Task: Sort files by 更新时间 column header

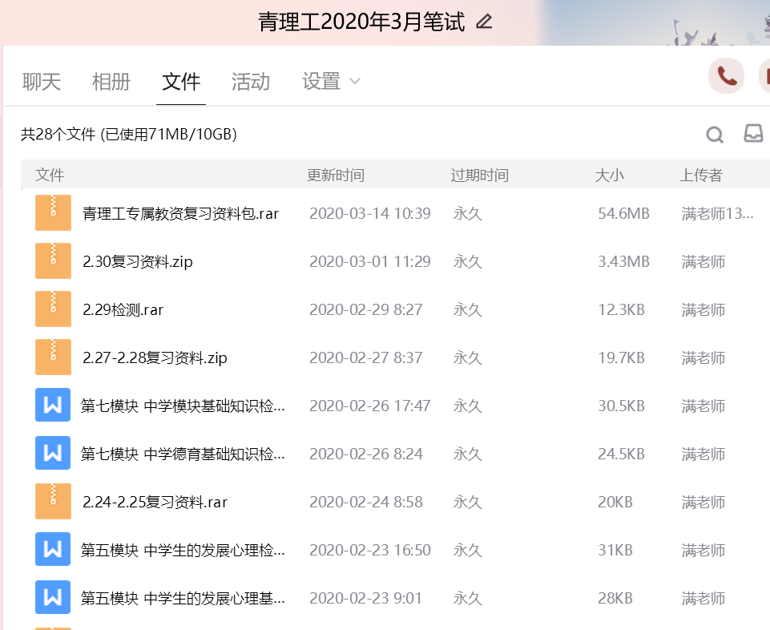Action: (336, 176)
